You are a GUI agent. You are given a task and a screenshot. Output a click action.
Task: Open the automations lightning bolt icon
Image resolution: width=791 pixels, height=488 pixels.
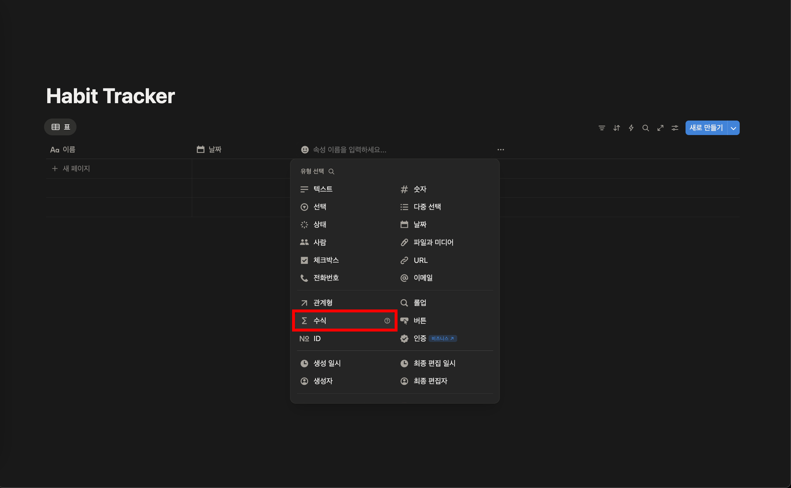[631, 128]
